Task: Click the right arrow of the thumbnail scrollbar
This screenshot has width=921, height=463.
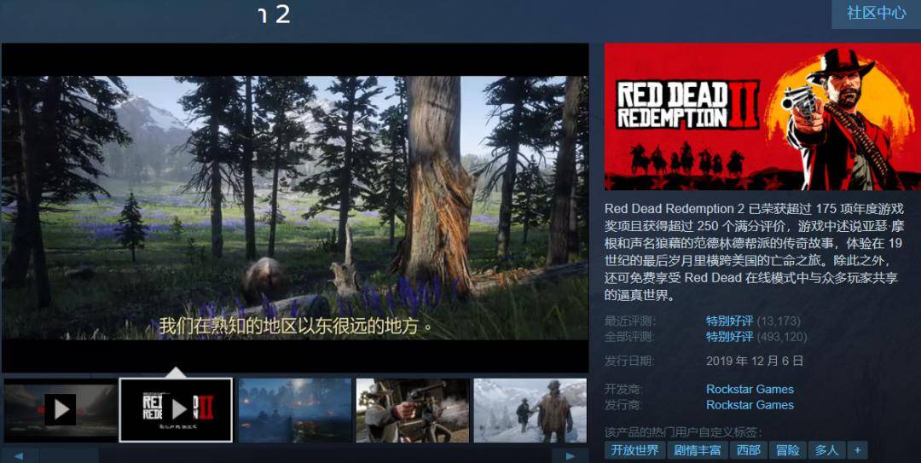Action: click(x=570, y=456)
